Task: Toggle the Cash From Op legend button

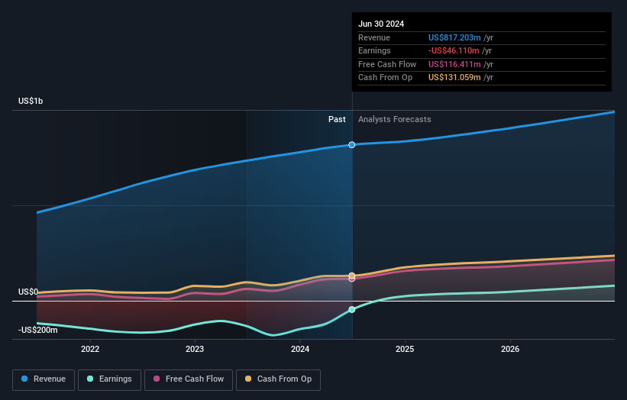Action: (x=278, y=379)
